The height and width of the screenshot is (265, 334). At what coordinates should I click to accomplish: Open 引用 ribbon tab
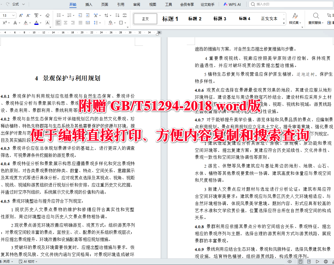pos(121,4)
